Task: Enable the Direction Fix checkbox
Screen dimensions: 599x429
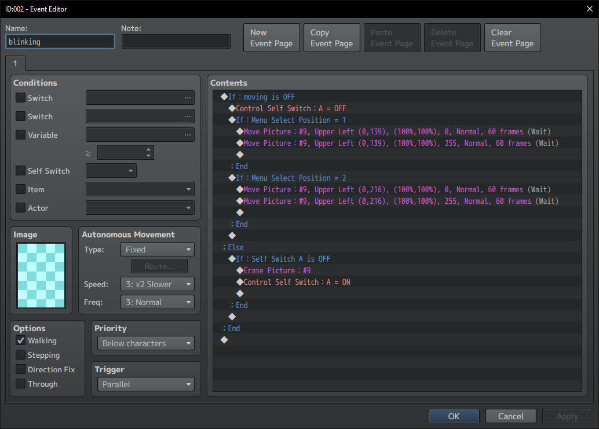Action: coord(21,369)
